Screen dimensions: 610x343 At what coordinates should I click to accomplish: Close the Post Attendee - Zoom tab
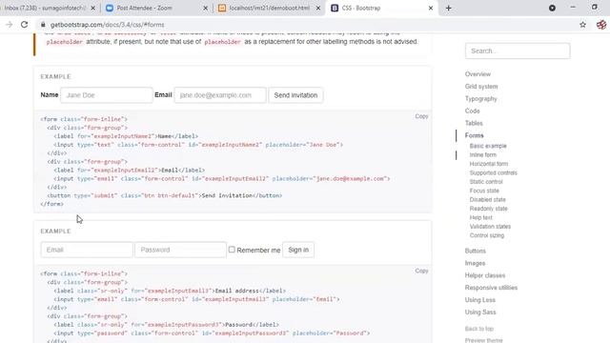(206, 8)
